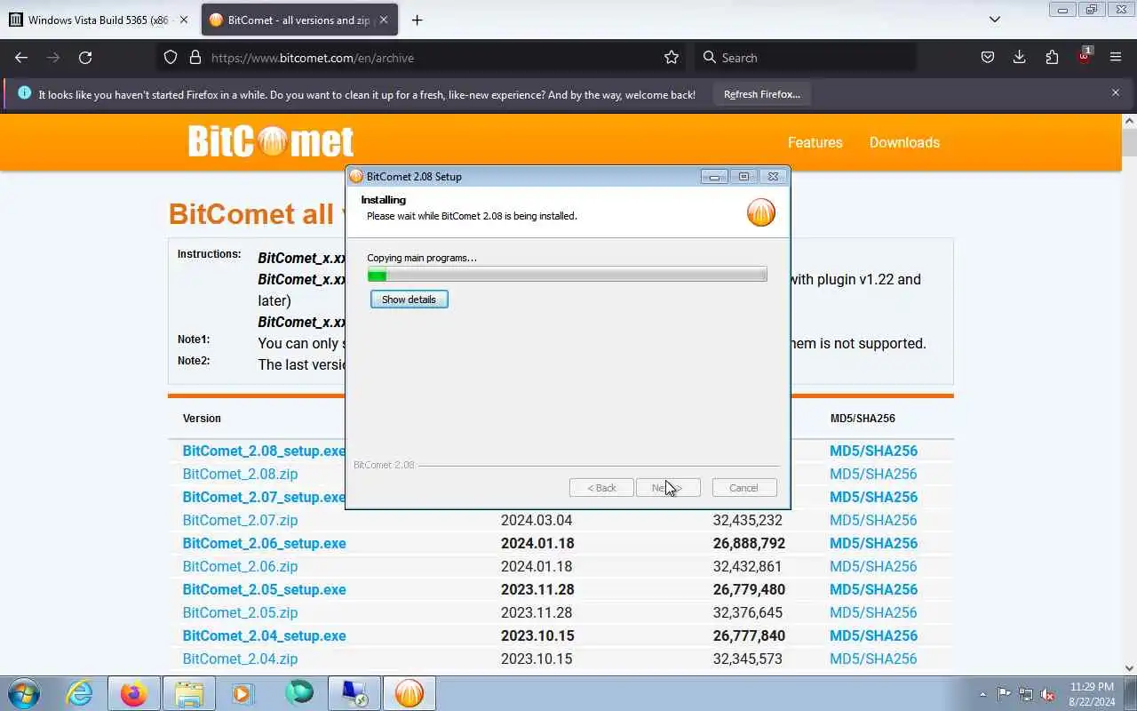
Task: Download BitComet_2.08_setup.exe
Action: click(x=264, y=451)
